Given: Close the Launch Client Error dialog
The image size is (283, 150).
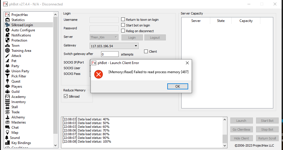Looking at the screenshot, I should click(x=187, y=63).
